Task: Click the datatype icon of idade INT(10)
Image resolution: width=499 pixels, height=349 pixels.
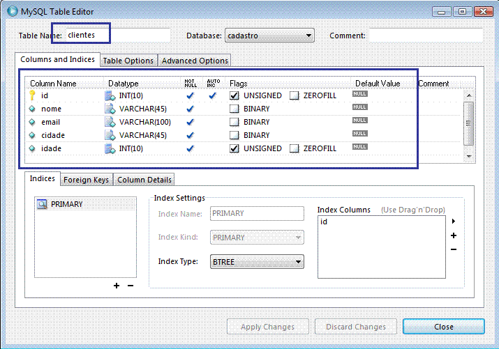Action: pos(110,149)
